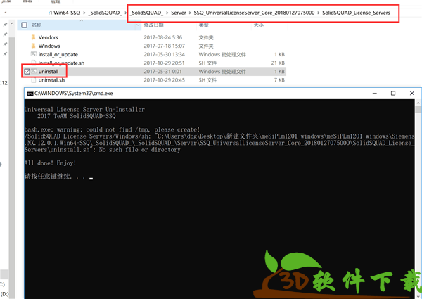Image resolution: width=422 pixels, height=299 pixels.
Task: Click the cmd.exe title bar icon
Action: [x=30, y=94]
